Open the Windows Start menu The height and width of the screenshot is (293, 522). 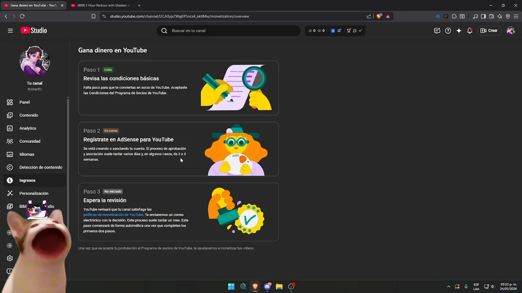tap(231, 286)
